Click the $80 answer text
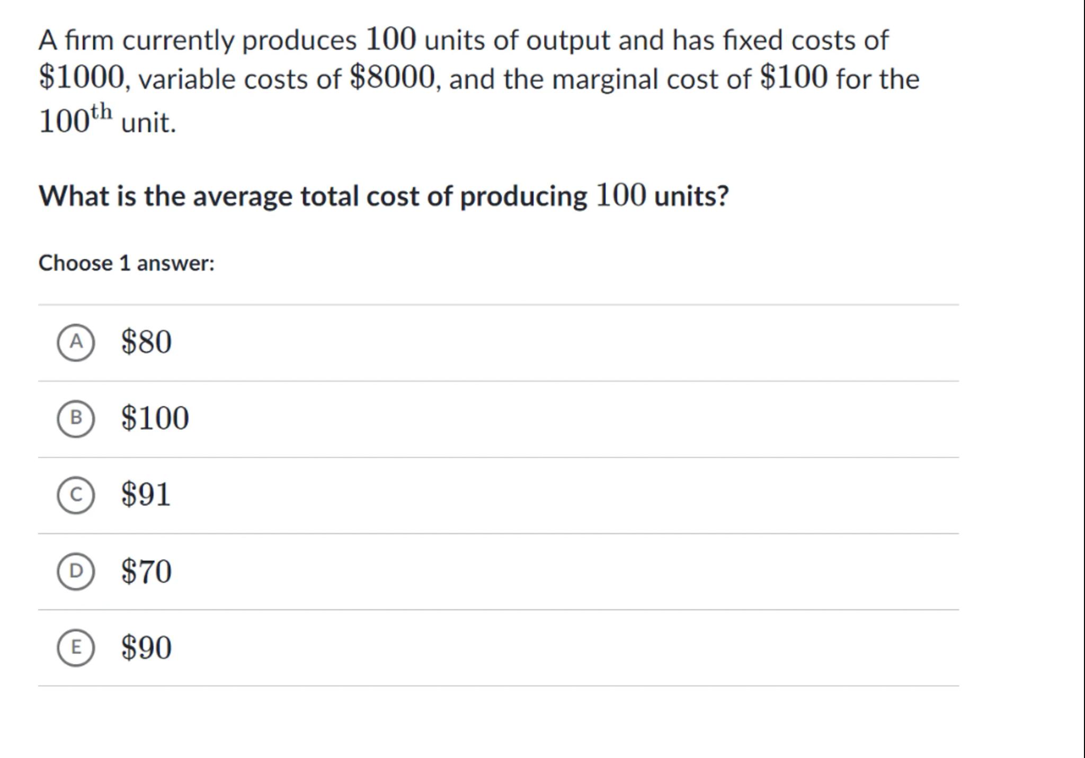Image resolution: width=1085 pixels, height=758 pixels. point(146,342)
